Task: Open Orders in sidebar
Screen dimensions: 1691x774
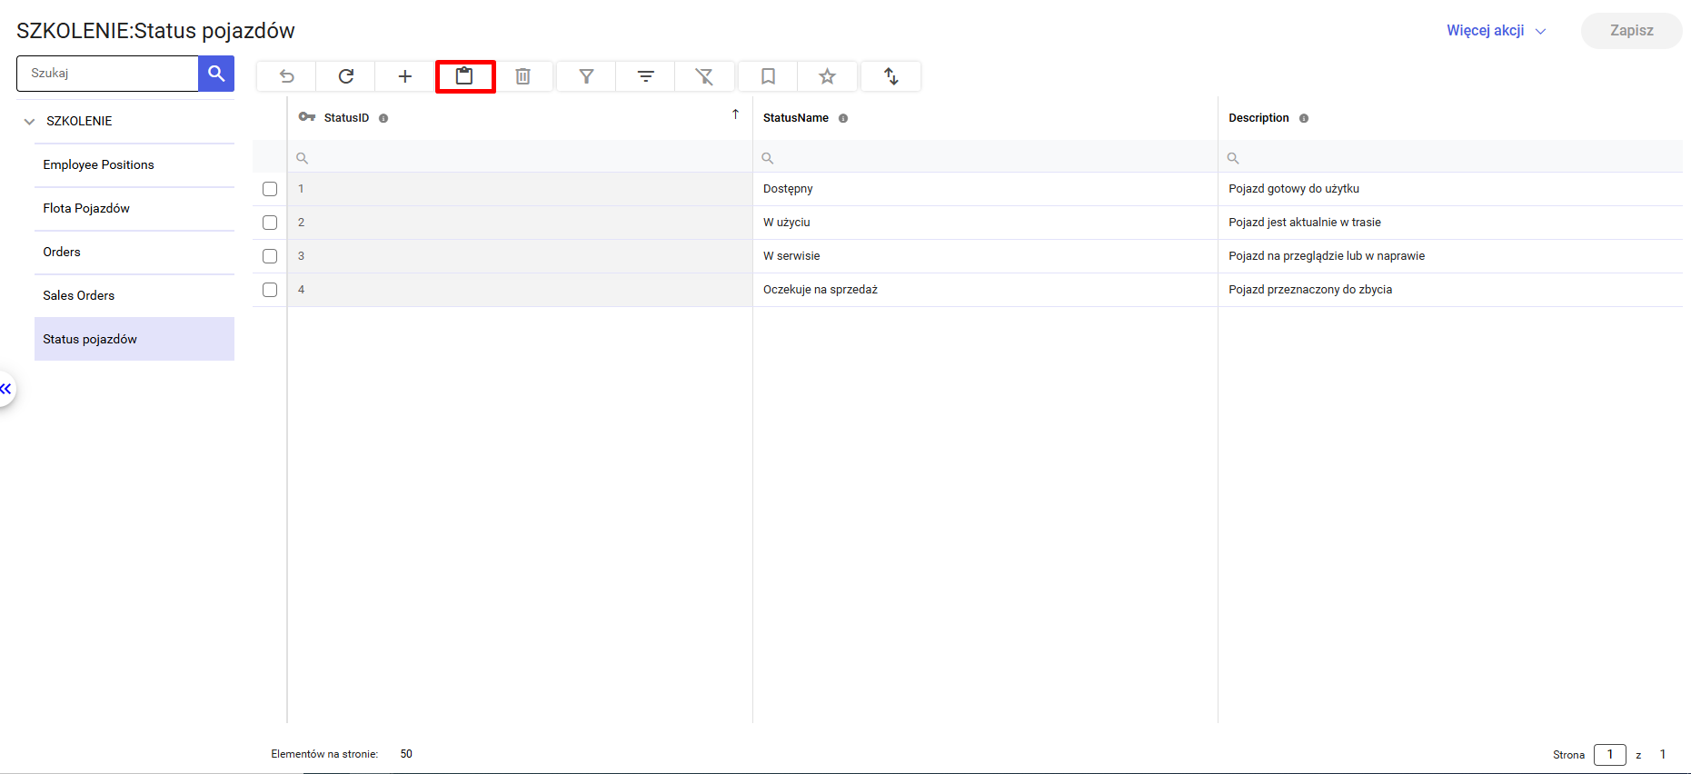Action: (134, 252)
